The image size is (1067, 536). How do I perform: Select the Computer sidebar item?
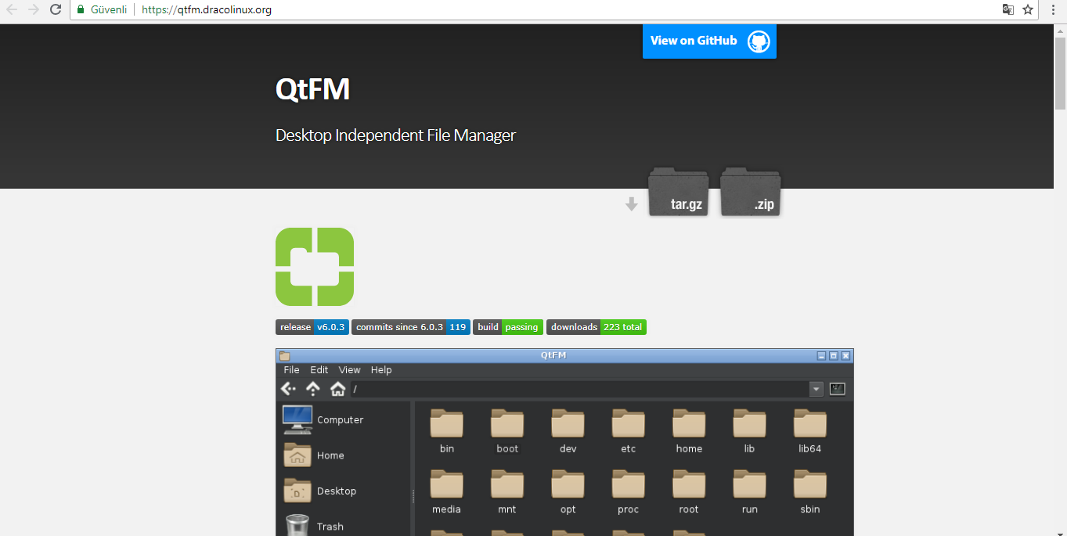point(323,420)
